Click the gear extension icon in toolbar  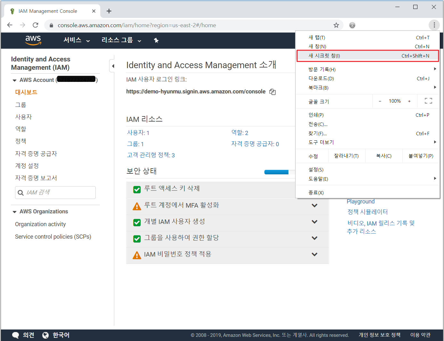point(352,25)
